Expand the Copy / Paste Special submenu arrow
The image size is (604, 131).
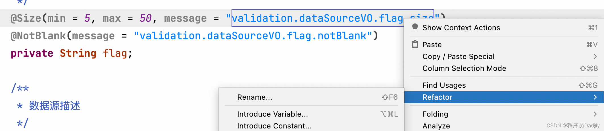595,56
